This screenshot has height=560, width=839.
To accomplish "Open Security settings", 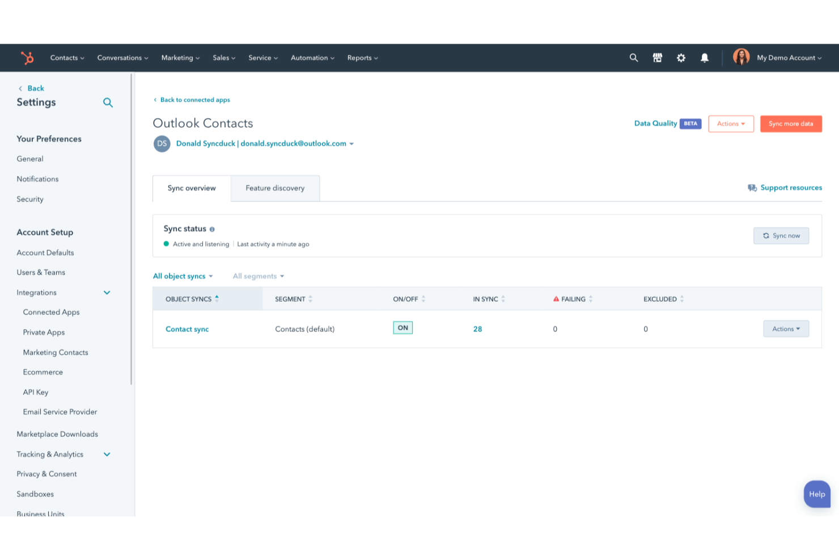I will (30, 199).
